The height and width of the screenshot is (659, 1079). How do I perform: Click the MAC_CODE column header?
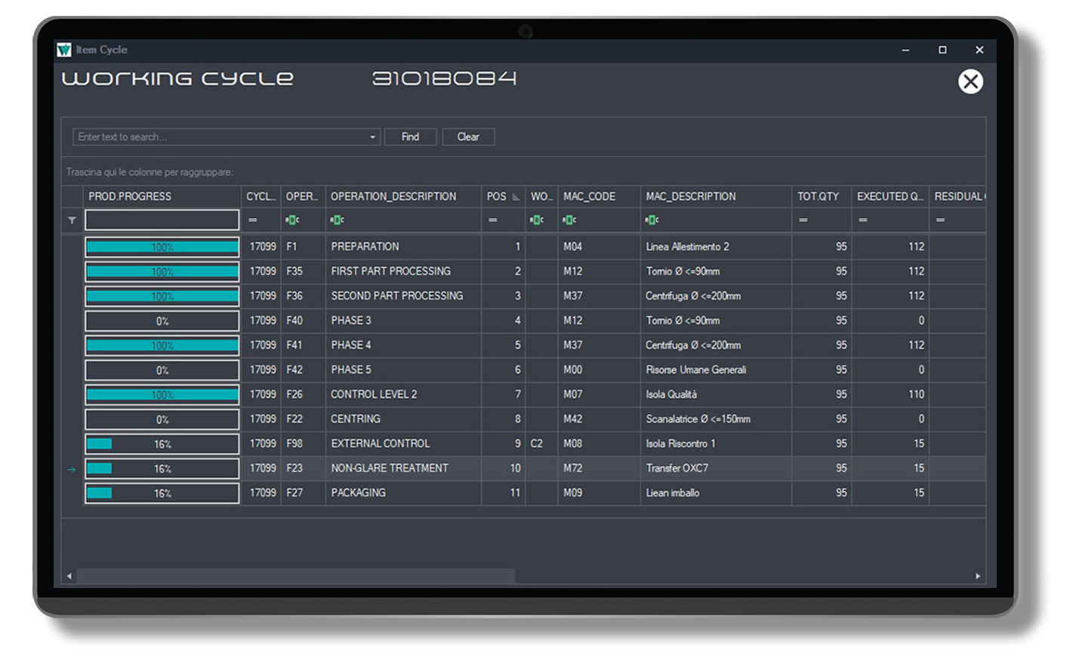599,196
